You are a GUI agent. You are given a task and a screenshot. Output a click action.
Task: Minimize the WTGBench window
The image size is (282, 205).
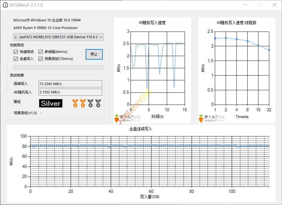[x=245, y=5]
